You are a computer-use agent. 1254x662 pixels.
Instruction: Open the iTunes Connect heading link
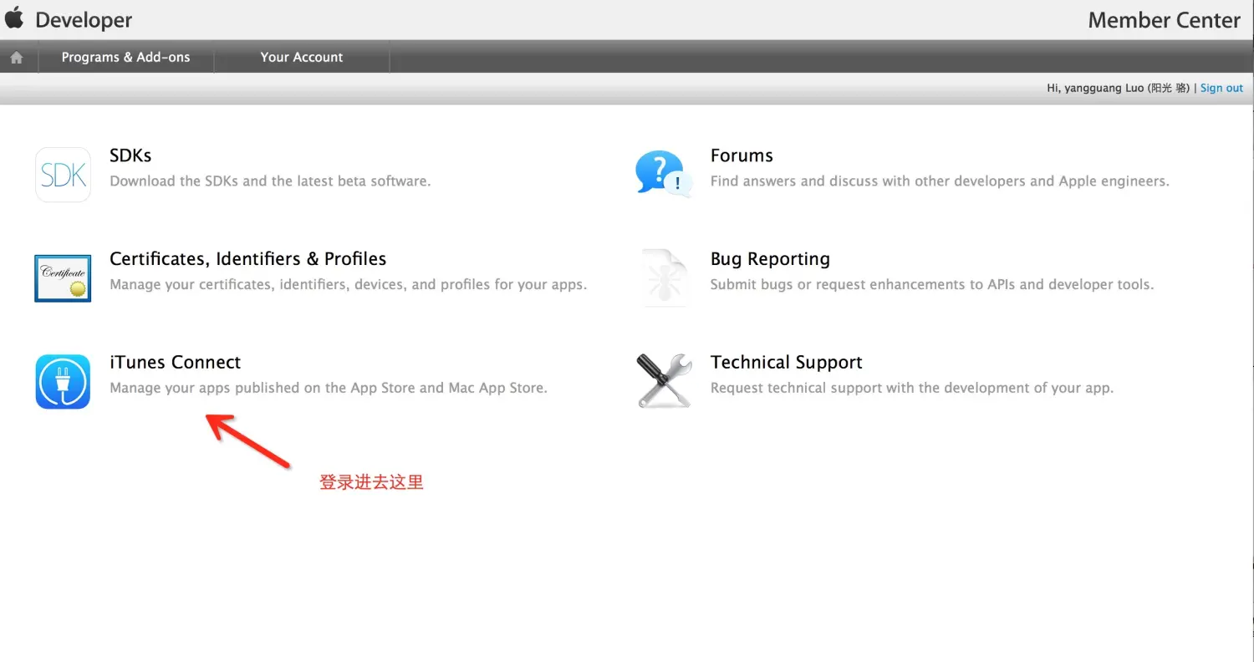(176, 362)
